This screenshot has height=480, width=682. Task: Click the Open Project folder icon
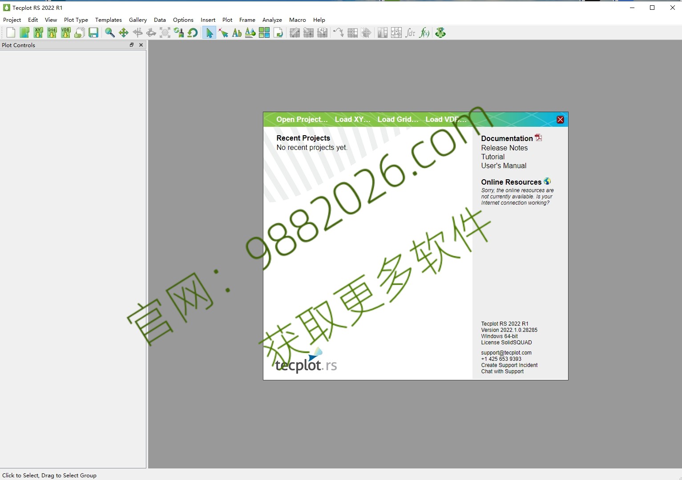[x=24, y=32]
